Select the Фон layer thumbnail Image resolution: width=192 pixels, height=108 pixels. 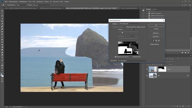(153, 75)
